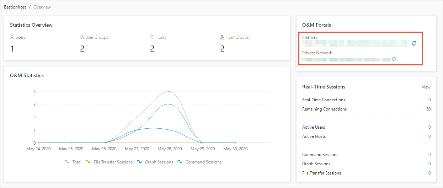
Task: Click the May 28, 2020 chart peak
Action: click(169, 91)
